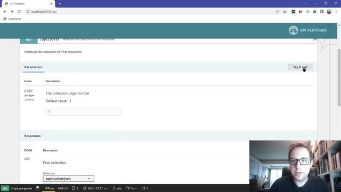341x192 pixels.
Task: Open the serializer panel icon showing 1
Action: point(75,188)
